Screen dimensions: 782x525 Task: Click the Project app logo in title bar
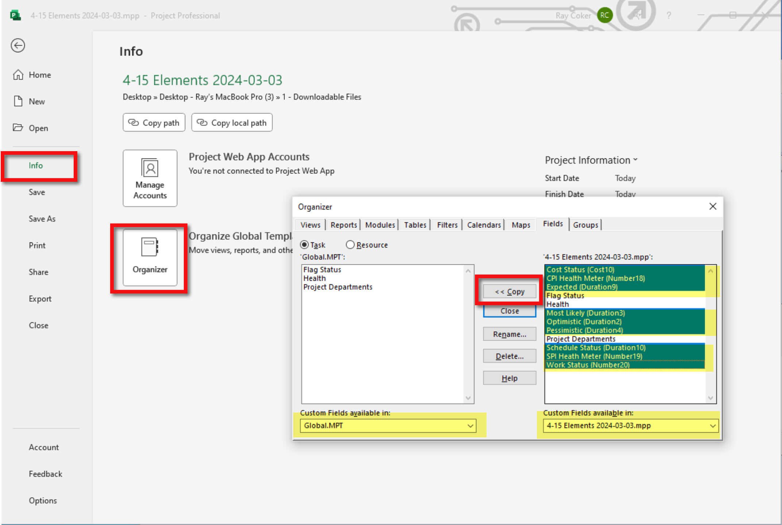[x=15, y=16]
